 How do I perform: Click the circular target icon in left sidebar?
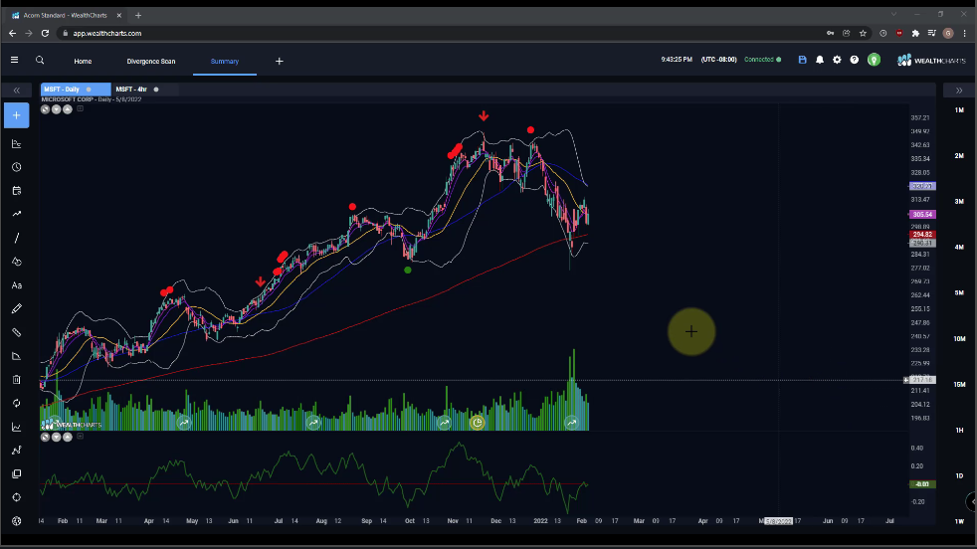coord(17,497)
